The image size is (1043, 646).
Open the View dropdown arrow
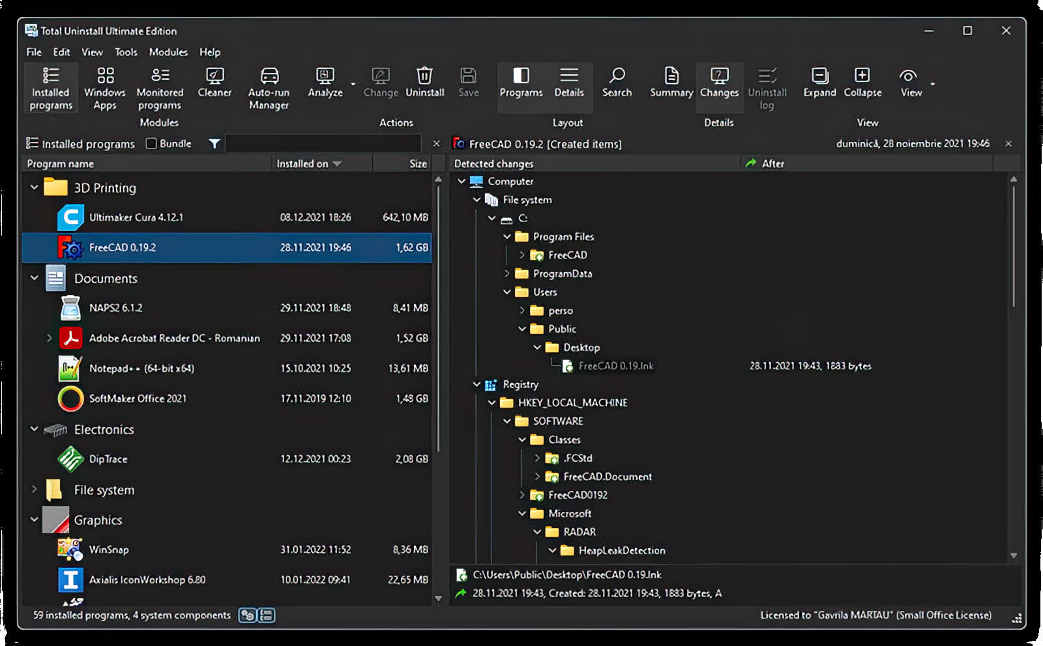point(933,84)
